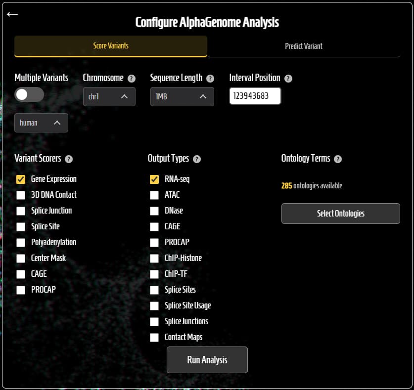
Task: Click the 'Variant Scorers' heading text
Action: 38,158
